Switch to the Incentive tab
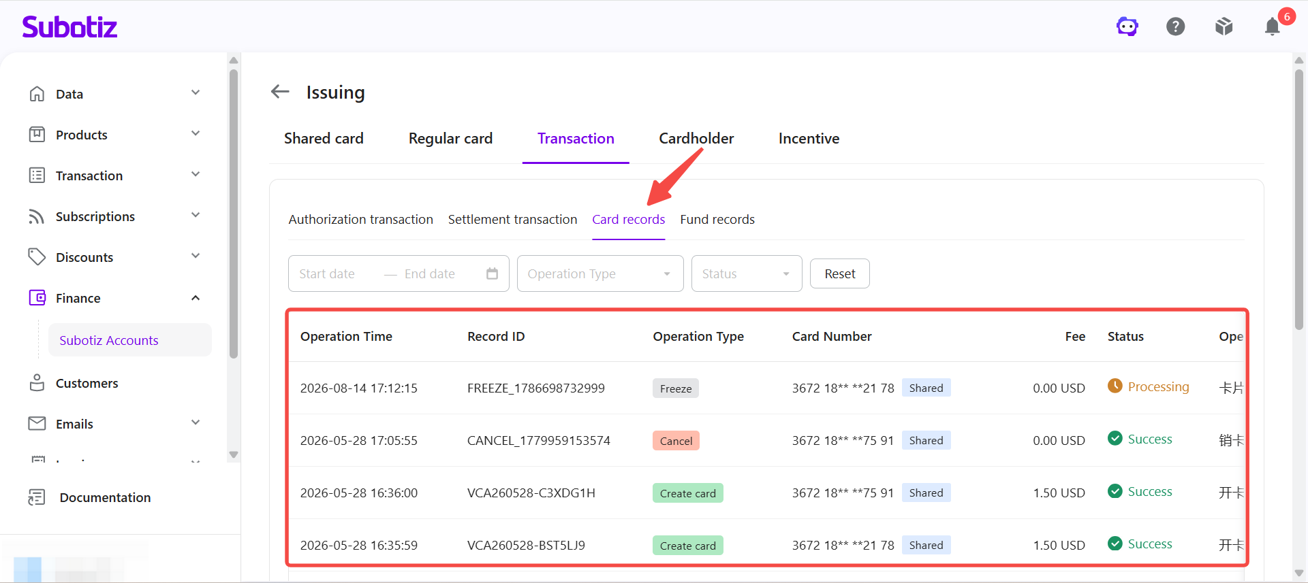 click(809, 139)
